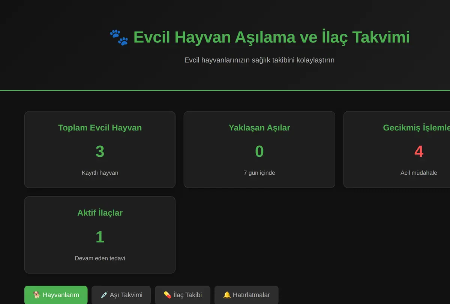
Task: Select the Aktif İlaçlar card title
Action: [100, 213]
